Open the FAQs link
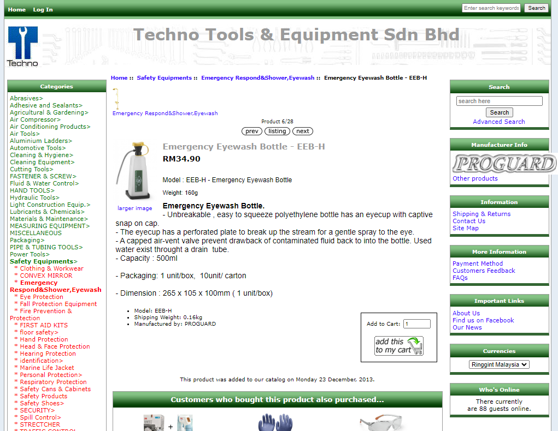 pyautogui.click(x=460, y=278)
